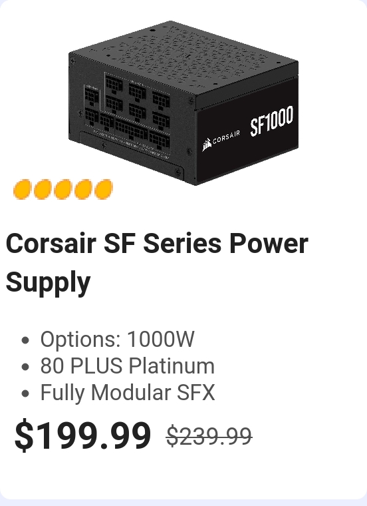The image size is (367, 506).
Task: Click the ventilated top grille of PSU
Action: pyautogui.click(x=183, y=57)
